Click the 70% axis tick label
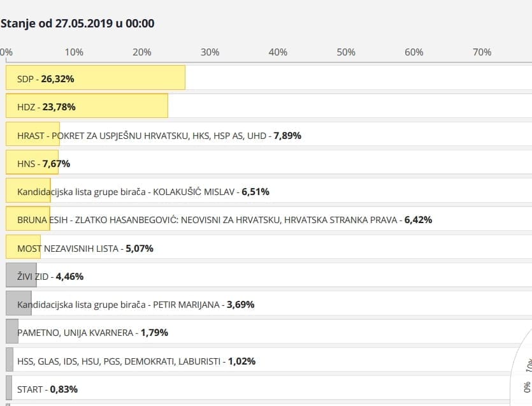Screen dimensions: 532x406 pos(482,52)
